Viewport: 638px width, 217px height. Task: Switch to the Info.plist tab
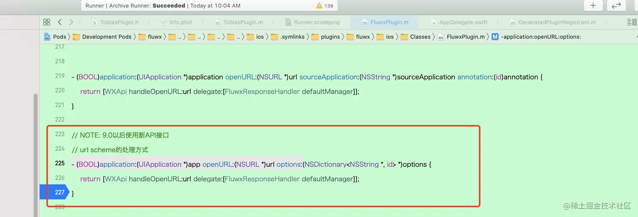point(176,22)
